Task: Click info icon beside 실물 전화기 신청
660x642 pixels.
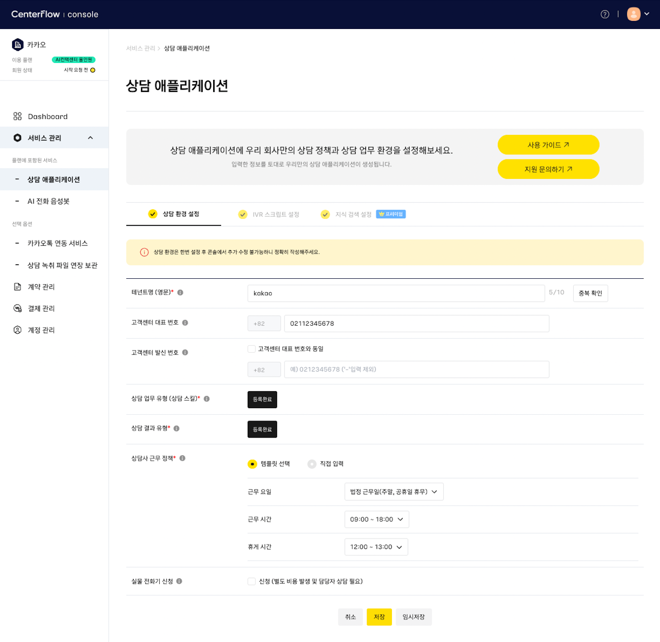Action: [179, 582]
